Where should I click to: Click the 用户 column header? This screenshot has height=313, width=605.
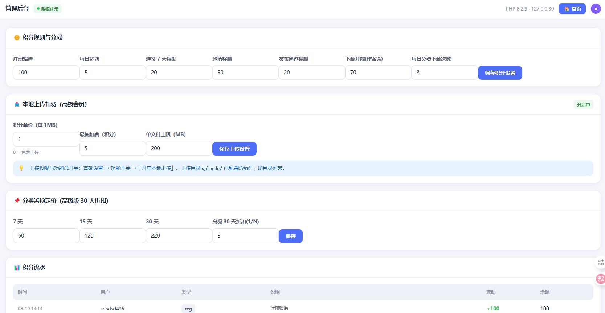pos(105,292)
